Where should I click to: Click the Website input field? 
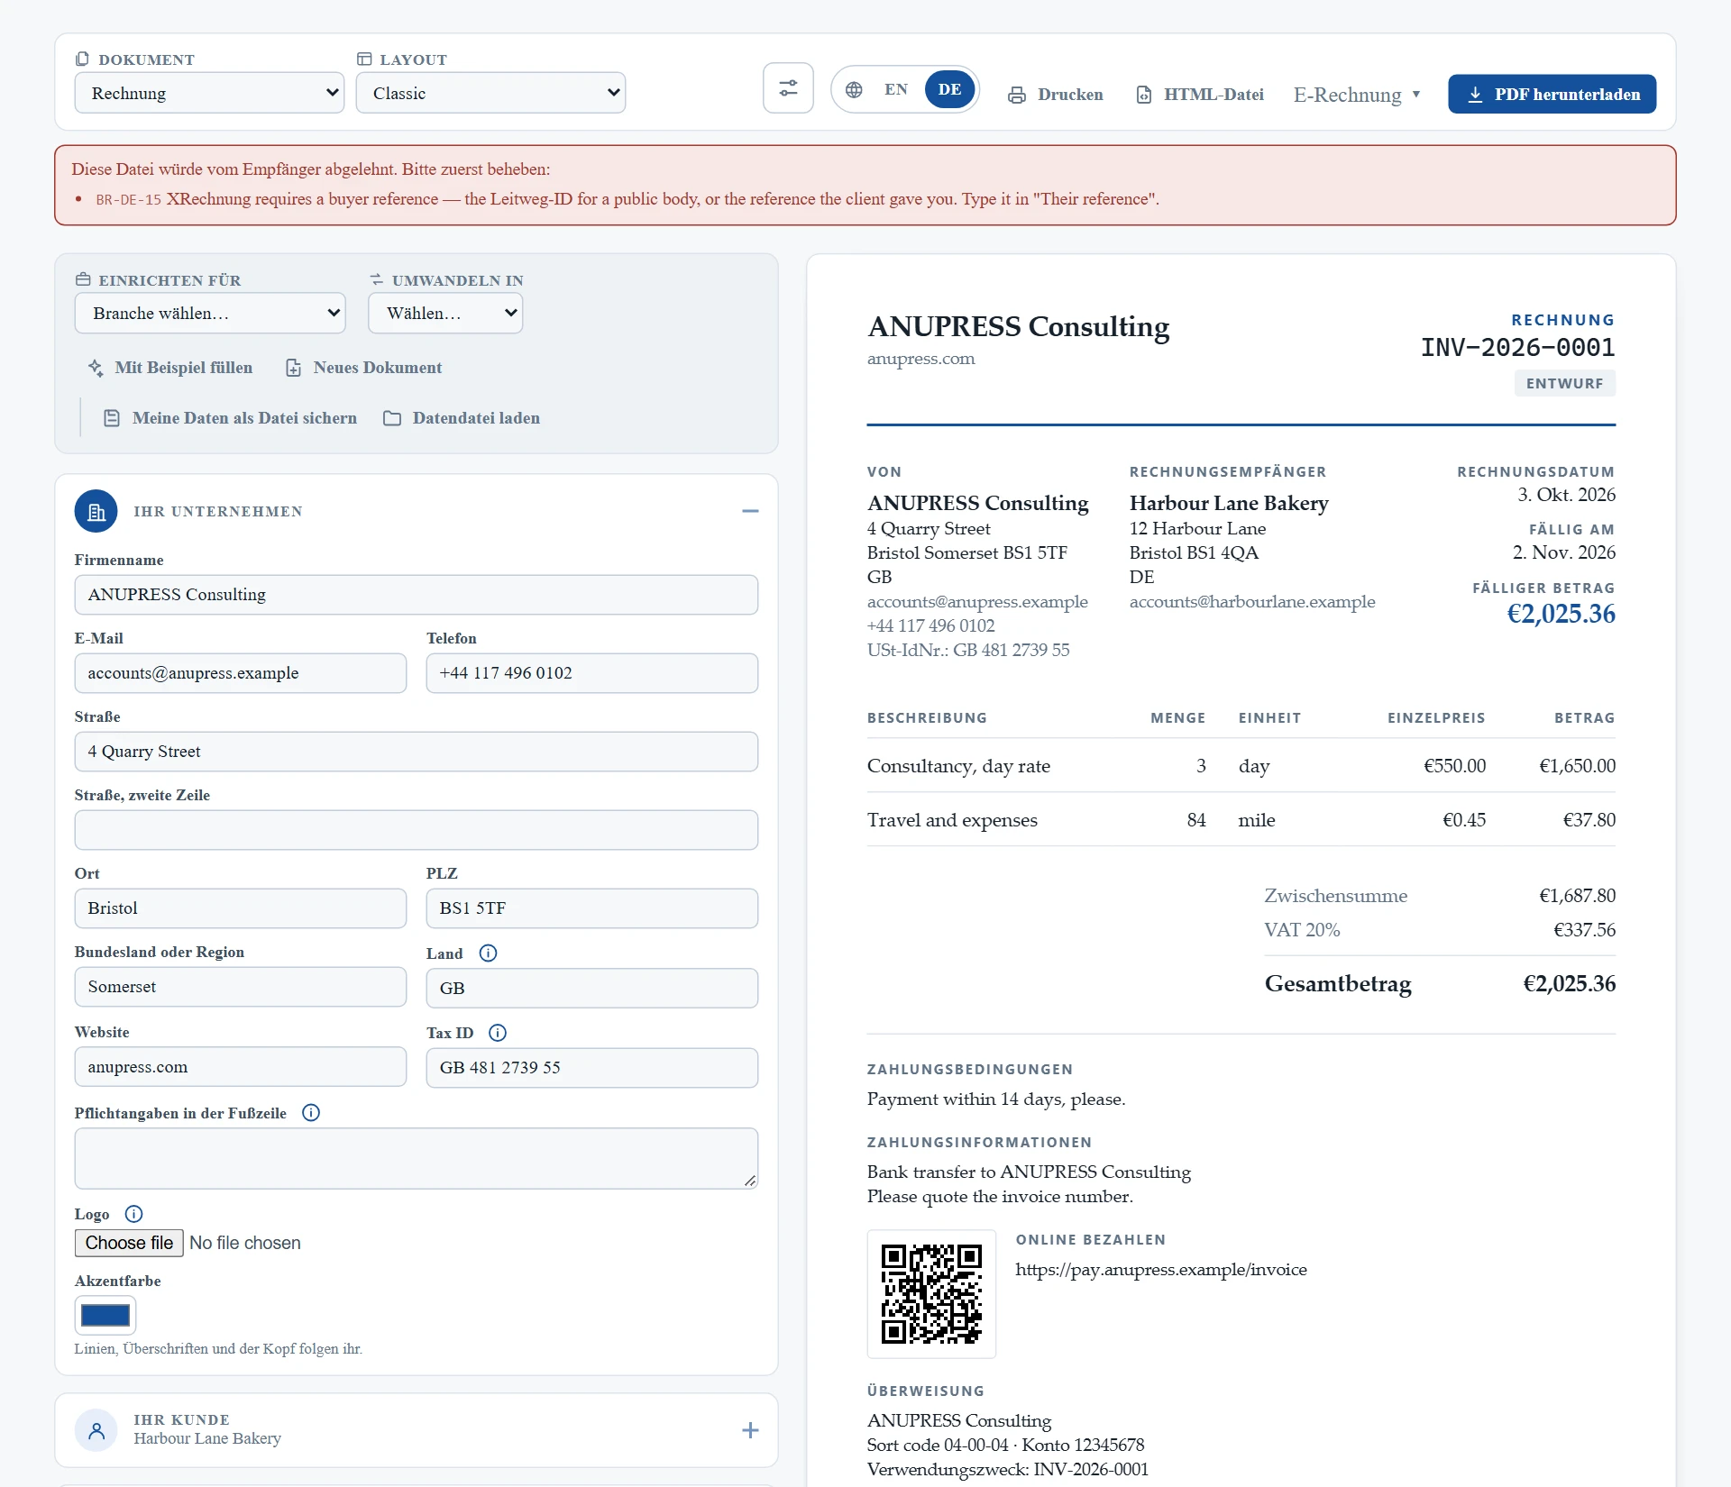pyautogui.click(x=241, y=1067)
